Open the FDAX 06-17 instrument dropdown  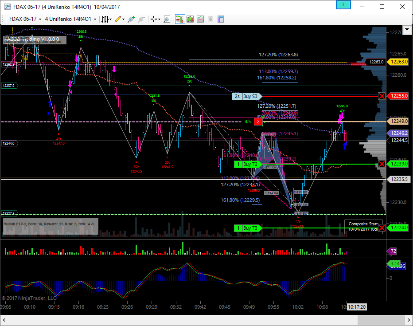pyautogui.click(x=25, y=19)
